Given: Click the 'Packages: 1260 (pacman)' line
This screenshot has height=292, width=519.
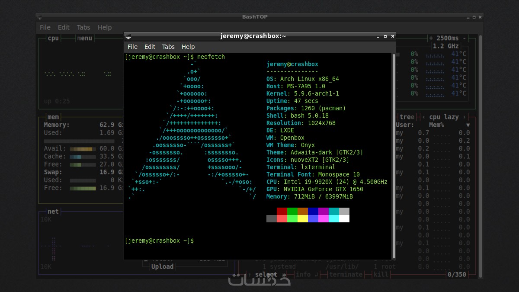Looking at the screenshot, I should [306, 108].
